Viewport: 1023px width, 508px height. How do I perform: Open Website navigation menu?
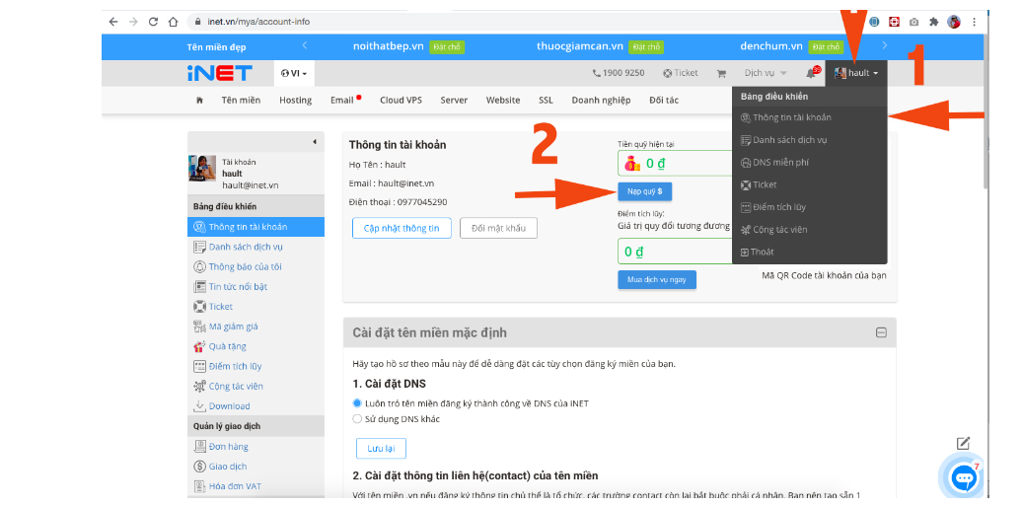(503, 101)
